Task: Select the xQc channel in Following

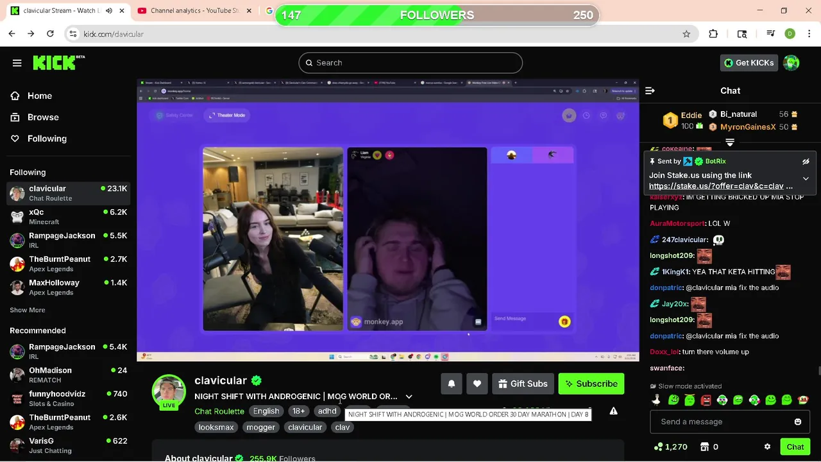Action: 68,217
